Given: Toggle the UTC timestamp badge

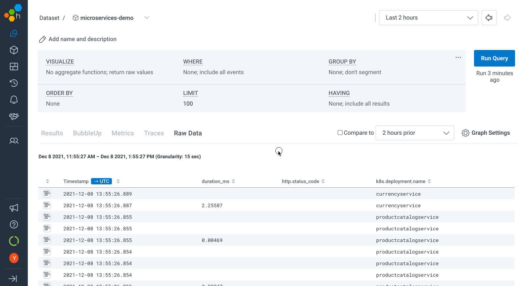Looking at the screenshot, I should pyautogui.click(x=101, y=181).
